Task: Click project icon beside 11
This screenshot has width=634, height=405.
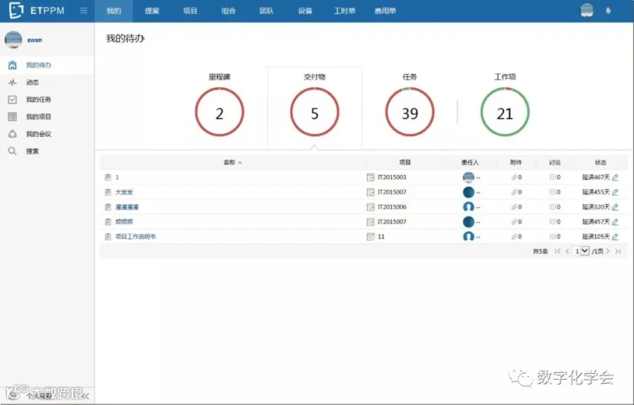Action: [x=371, y=237]
